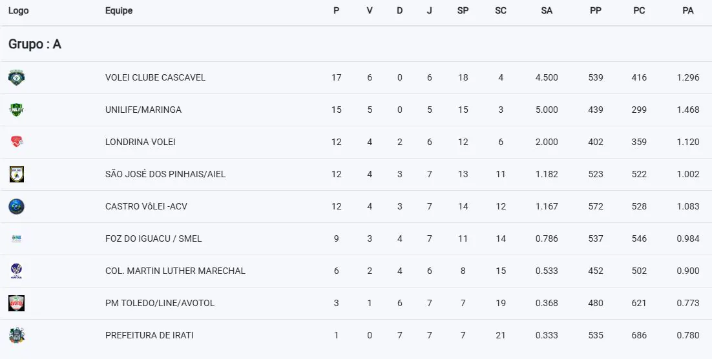Click the SA column header

547,11
